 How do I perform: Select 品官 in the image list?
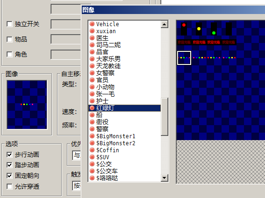click(125, 52)
